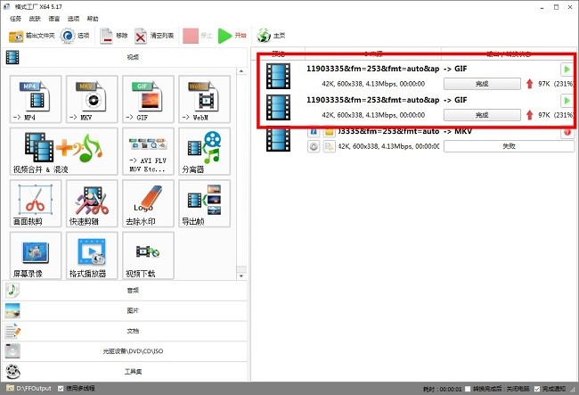The height and width of the screenshot is (395, 579).
Task: Expand the 音频 audio category
Action: coord(125,291)
